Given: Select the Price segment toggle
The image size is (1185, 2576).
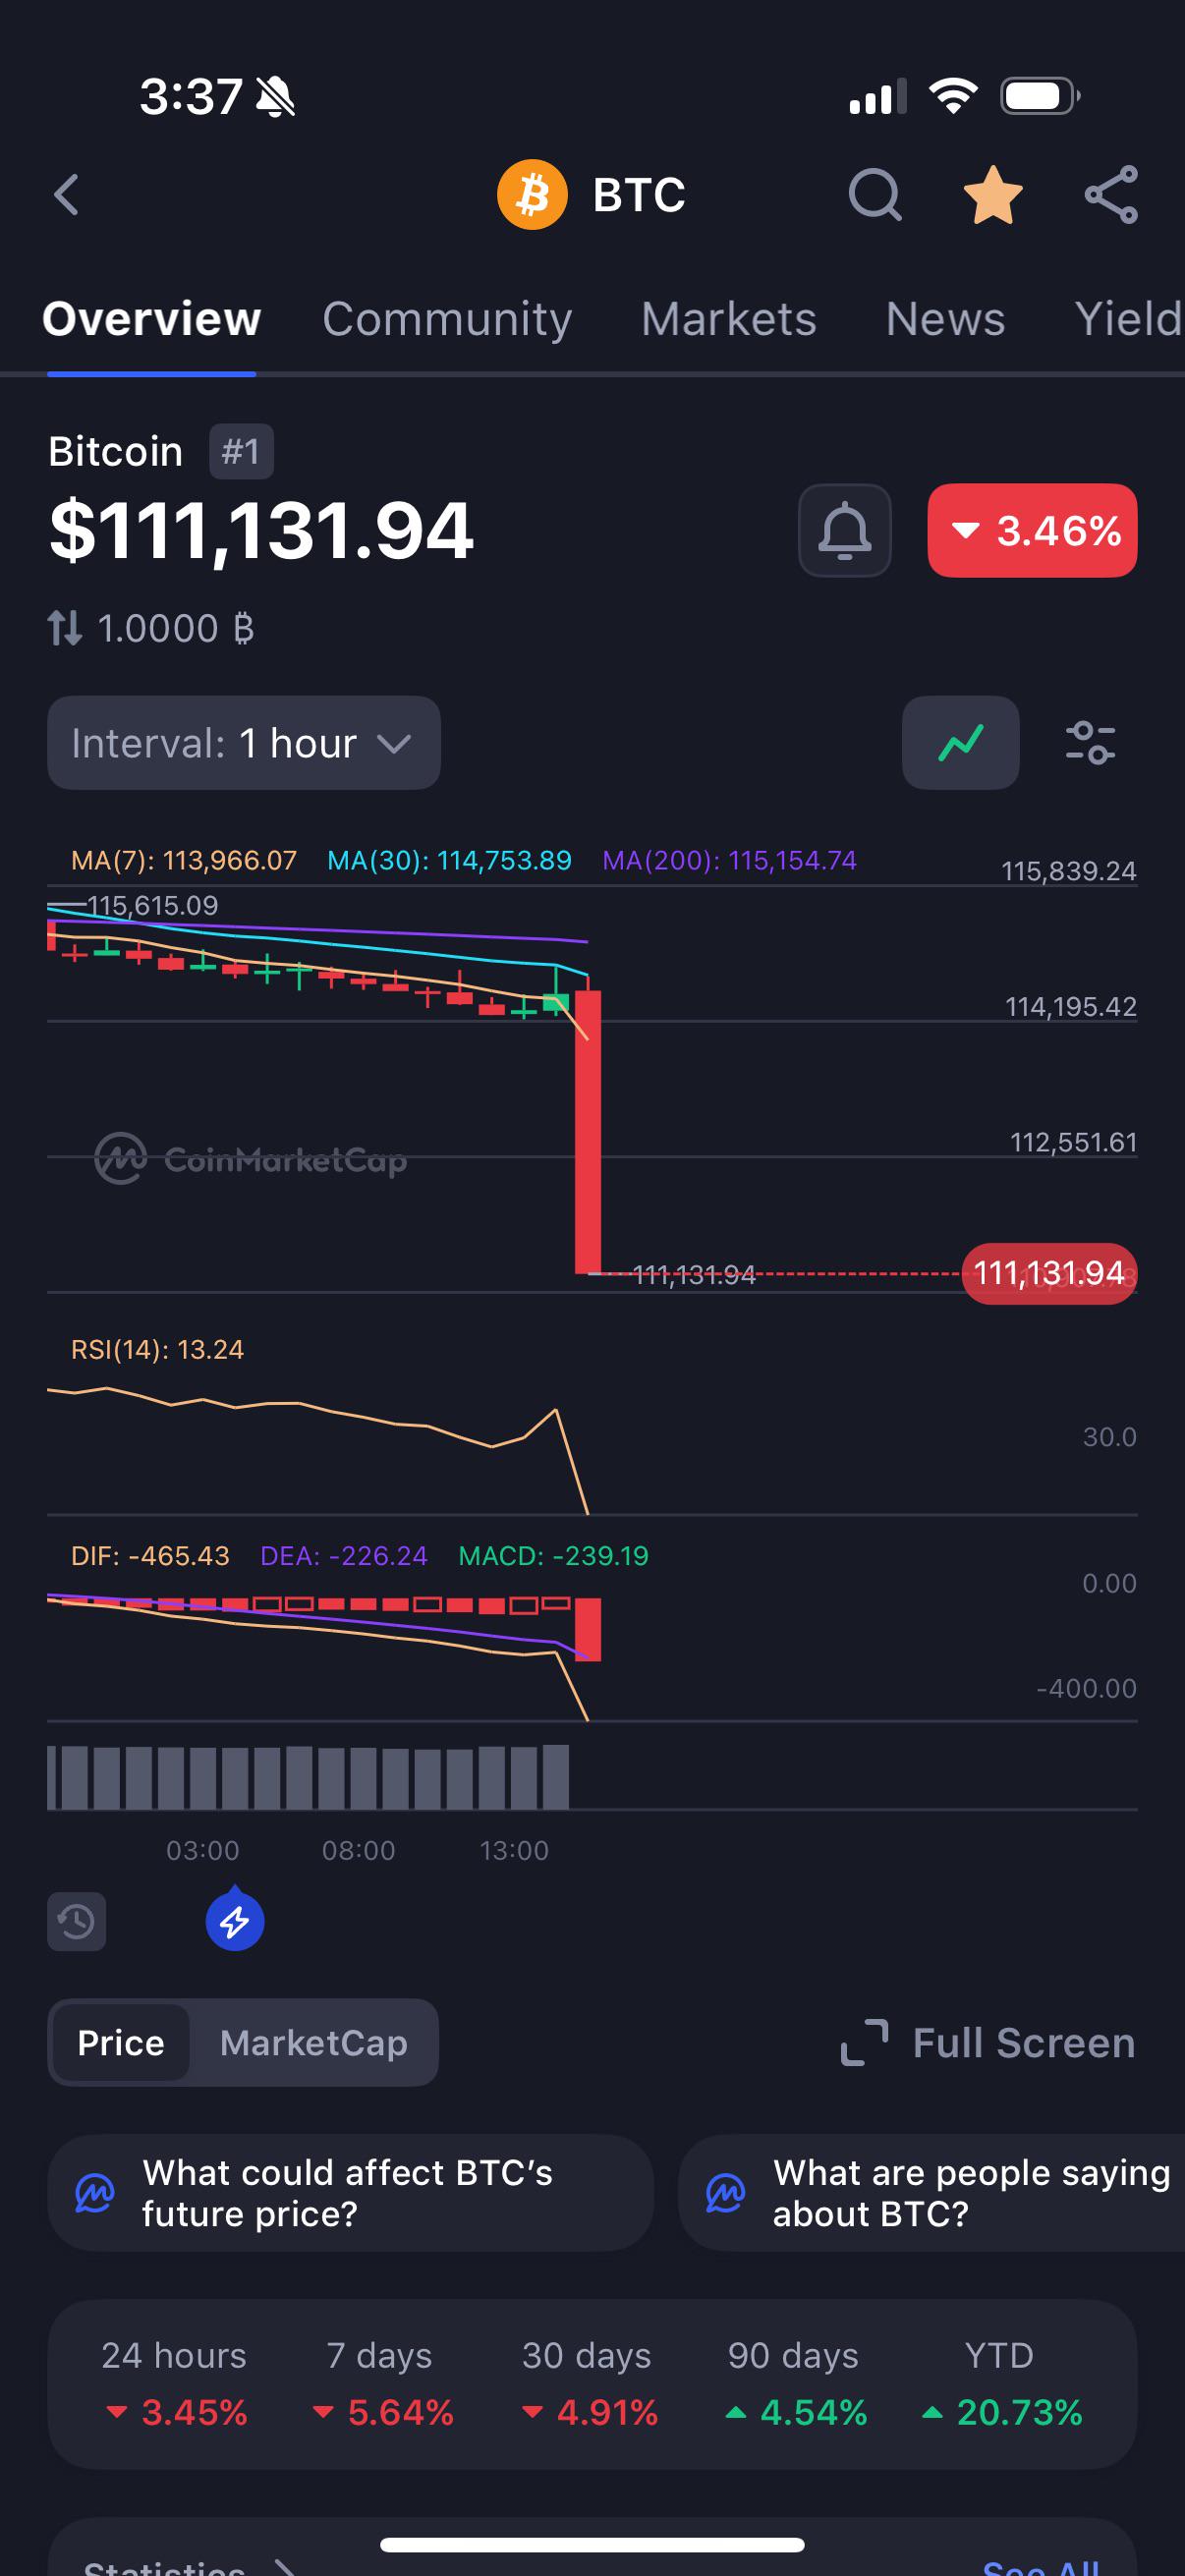Looking at the screenshot, I should pyautogui.click(x=121, y=2042).
